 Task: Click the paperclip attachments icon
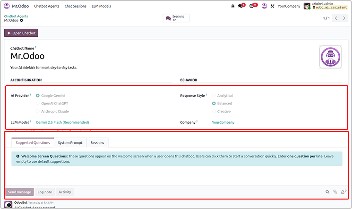[335, 192]
